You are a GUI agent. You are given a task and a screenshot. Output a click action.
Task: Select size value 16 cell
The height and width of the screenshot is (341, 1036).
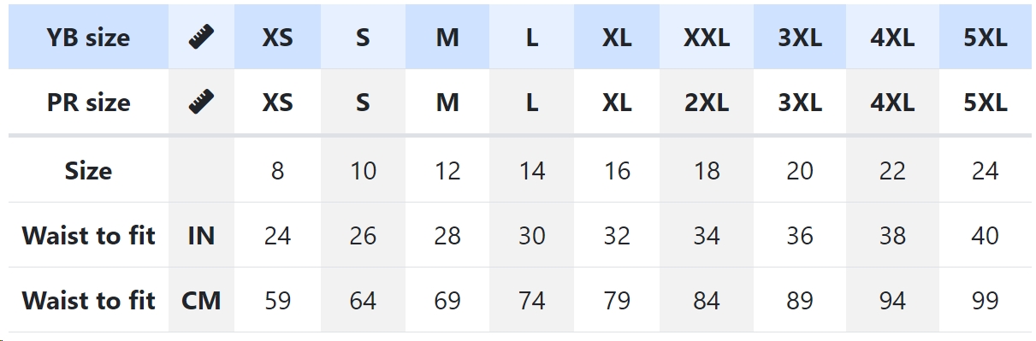click(616, 170)
